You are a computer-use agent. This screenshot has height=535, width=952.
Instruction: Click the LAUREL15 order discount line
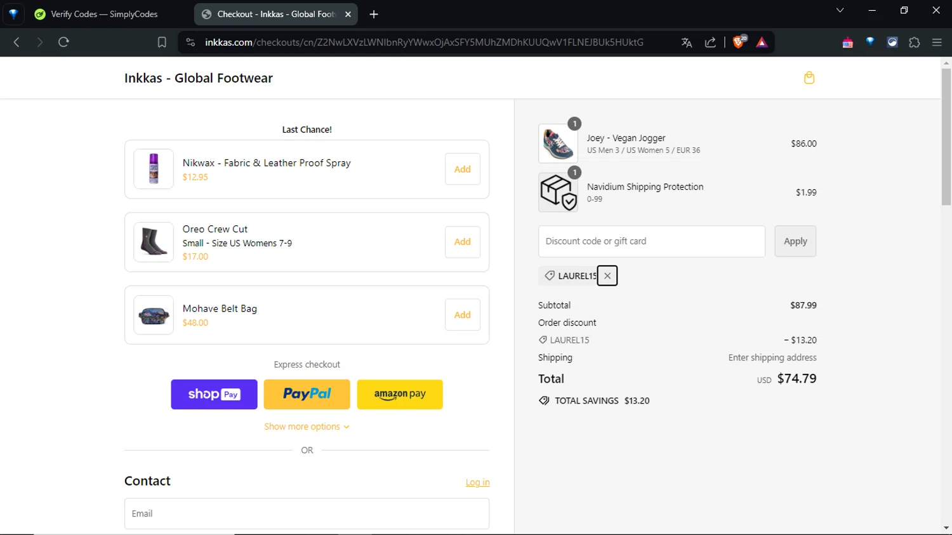click(677, 340)
